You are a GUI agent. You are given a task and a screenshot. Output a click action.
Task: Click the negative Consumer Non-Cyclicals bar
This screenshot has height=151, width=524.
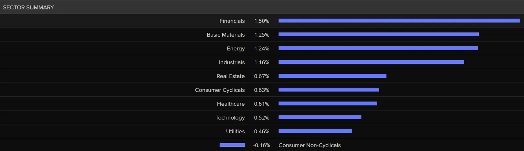[232, 145]
